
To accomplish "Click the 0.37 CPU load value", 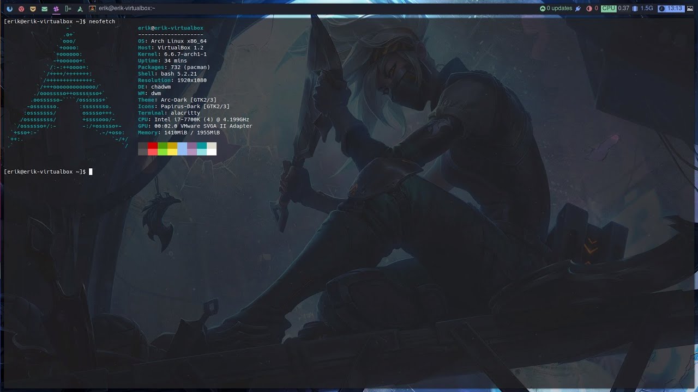I will 623,9.
